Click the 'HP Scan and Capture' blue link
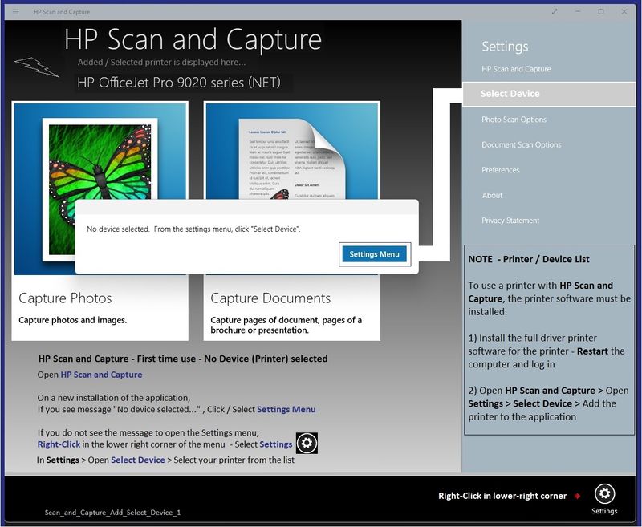 pyautogui.click(x=102, y=375)
